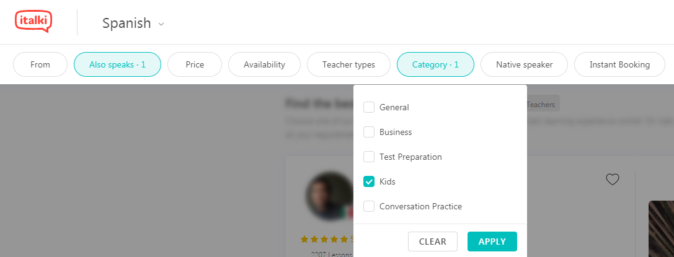Apply the category selection
The image size is (674, 257).
(492, 242)
